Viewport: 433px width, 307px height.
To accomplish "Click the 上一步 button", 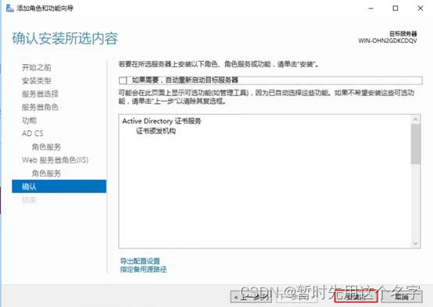I will point(251,297).
